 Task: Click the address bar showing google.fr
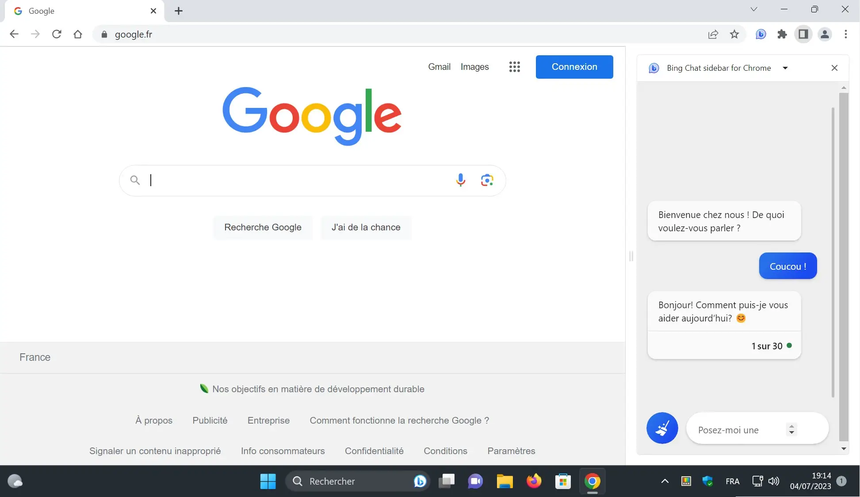(398, 34)
